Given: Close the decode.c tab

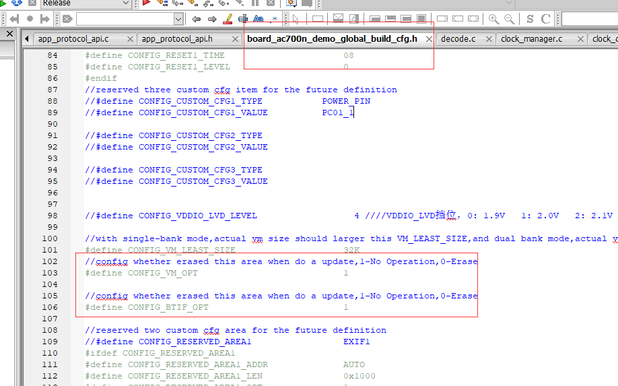Looking at the screenshot, I should pyautogui.click(x=489, y=39).
